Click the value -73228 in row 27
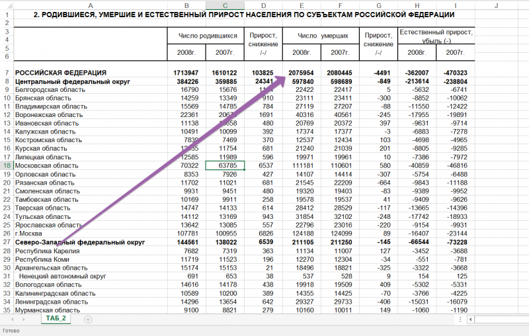 [456, 242]
